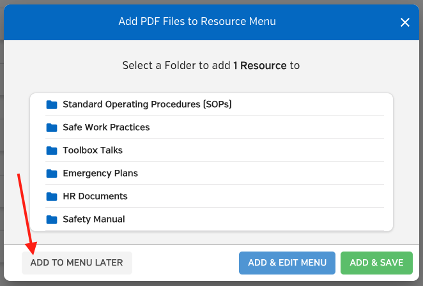
Task: Click the Toolbox Talks folder icon
Action: pyautogui.click(x=52, y=151)
